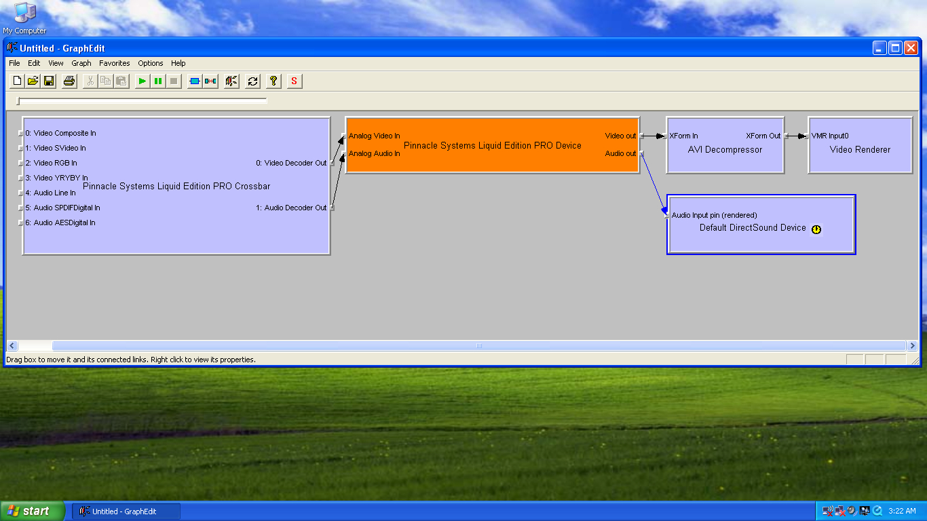
Task: Create a new graph with the New icon
Action: pyautogui.click(x=18, y=81)
